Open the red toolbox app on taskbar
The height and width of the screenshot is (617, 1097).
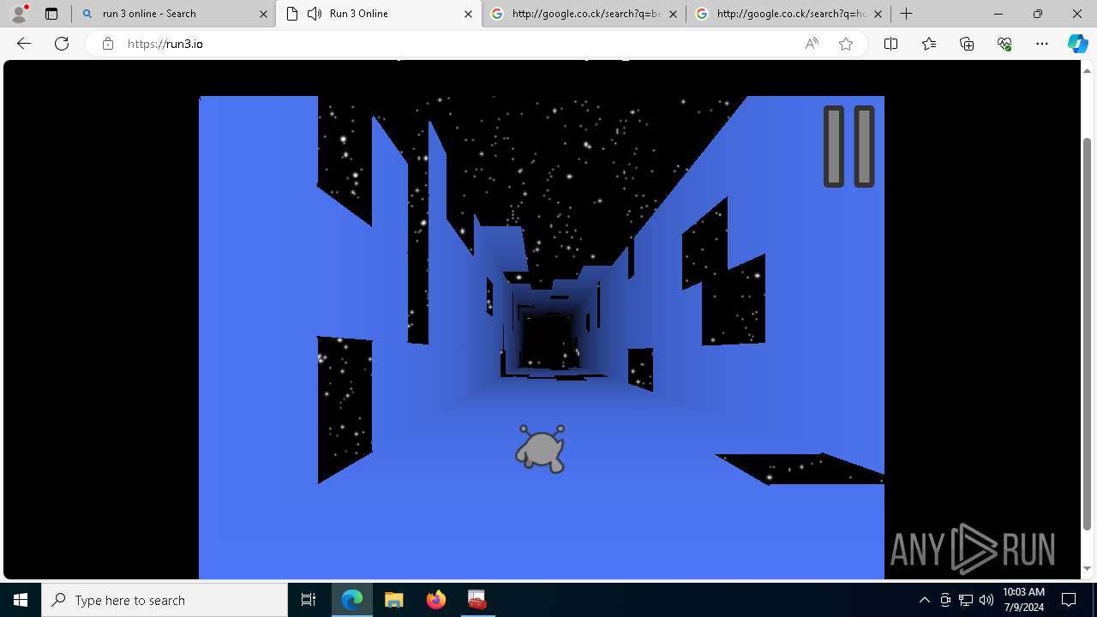(477, 600)
